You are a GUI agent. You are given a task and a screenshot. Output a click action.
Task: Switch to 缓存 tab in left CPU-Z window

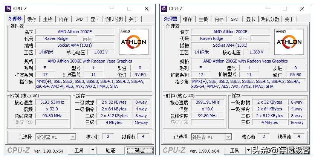pyautogui.click(x=32, y=19)
